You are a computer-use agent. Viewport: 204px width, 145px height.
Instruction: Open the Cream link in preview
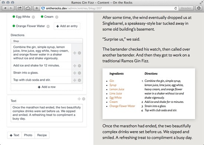113,102
